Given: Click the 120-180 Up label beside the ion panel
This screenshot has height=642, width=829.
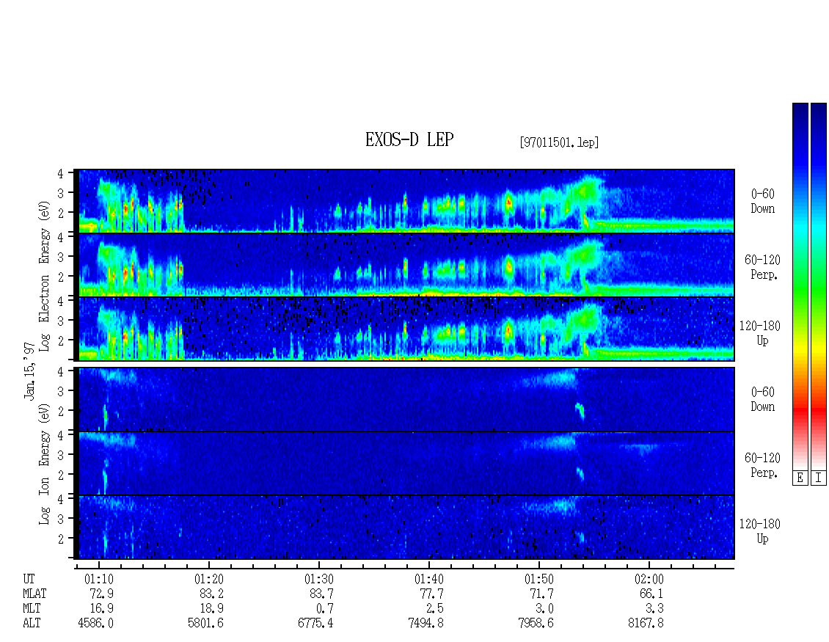Looking at the screenshot, I should tap(760, 531).
